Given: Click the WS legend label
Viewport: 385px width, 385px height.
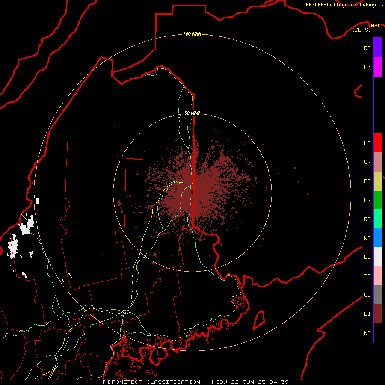Looking at the screenshot, I should point(367,238).
